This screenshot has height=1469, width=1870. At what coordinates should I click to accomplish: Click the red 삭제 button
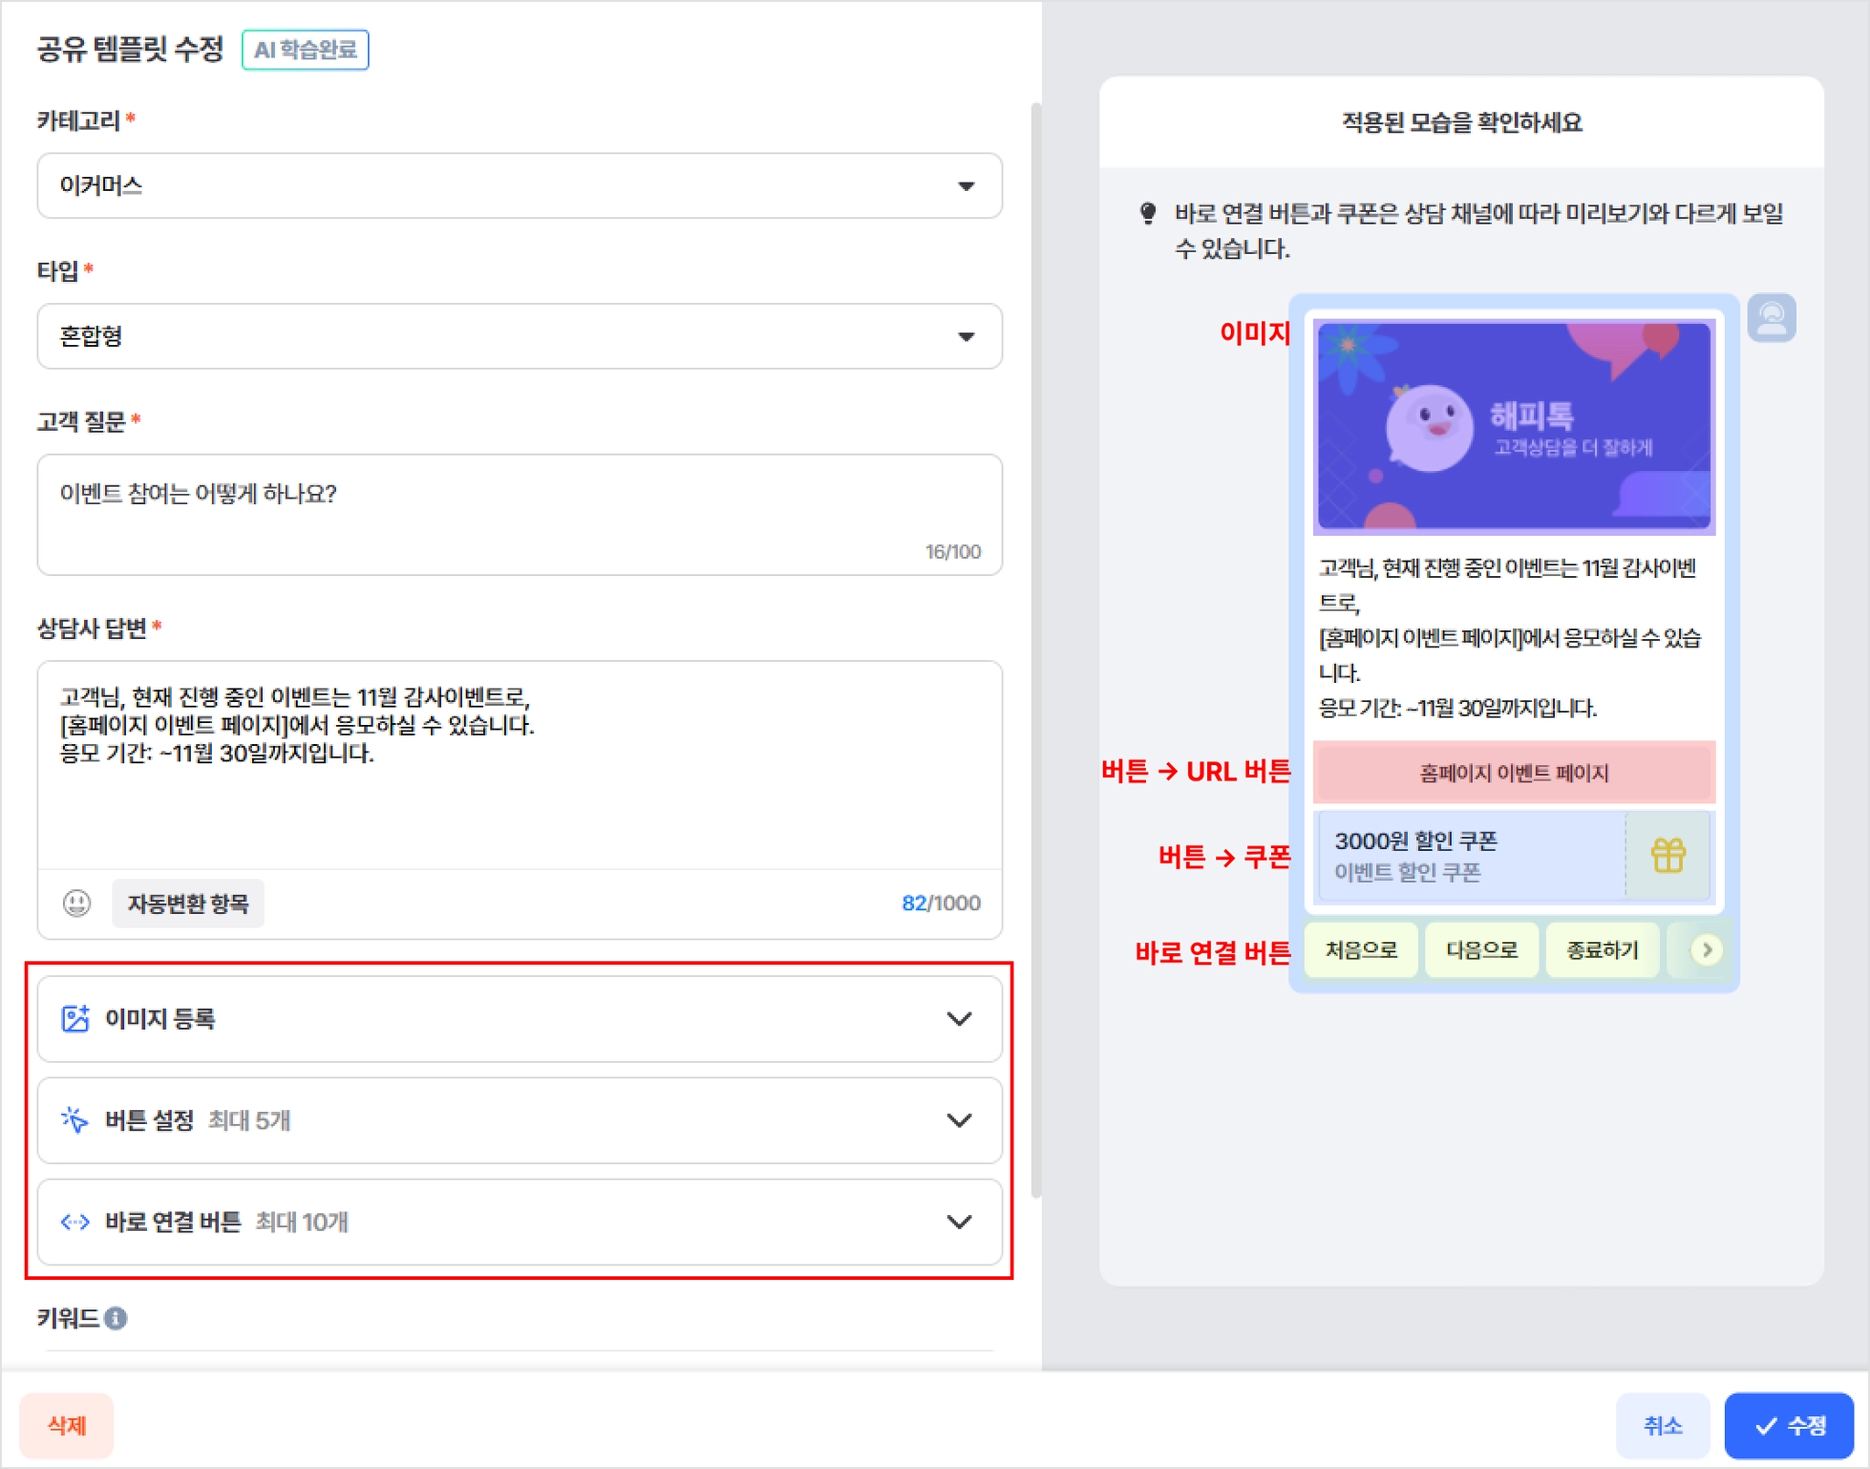pos(67,1425)
